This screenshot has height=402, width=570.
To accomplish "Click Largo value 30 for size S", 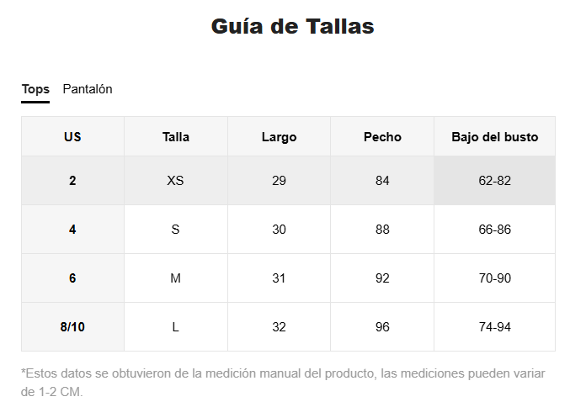I will [279, 230].
